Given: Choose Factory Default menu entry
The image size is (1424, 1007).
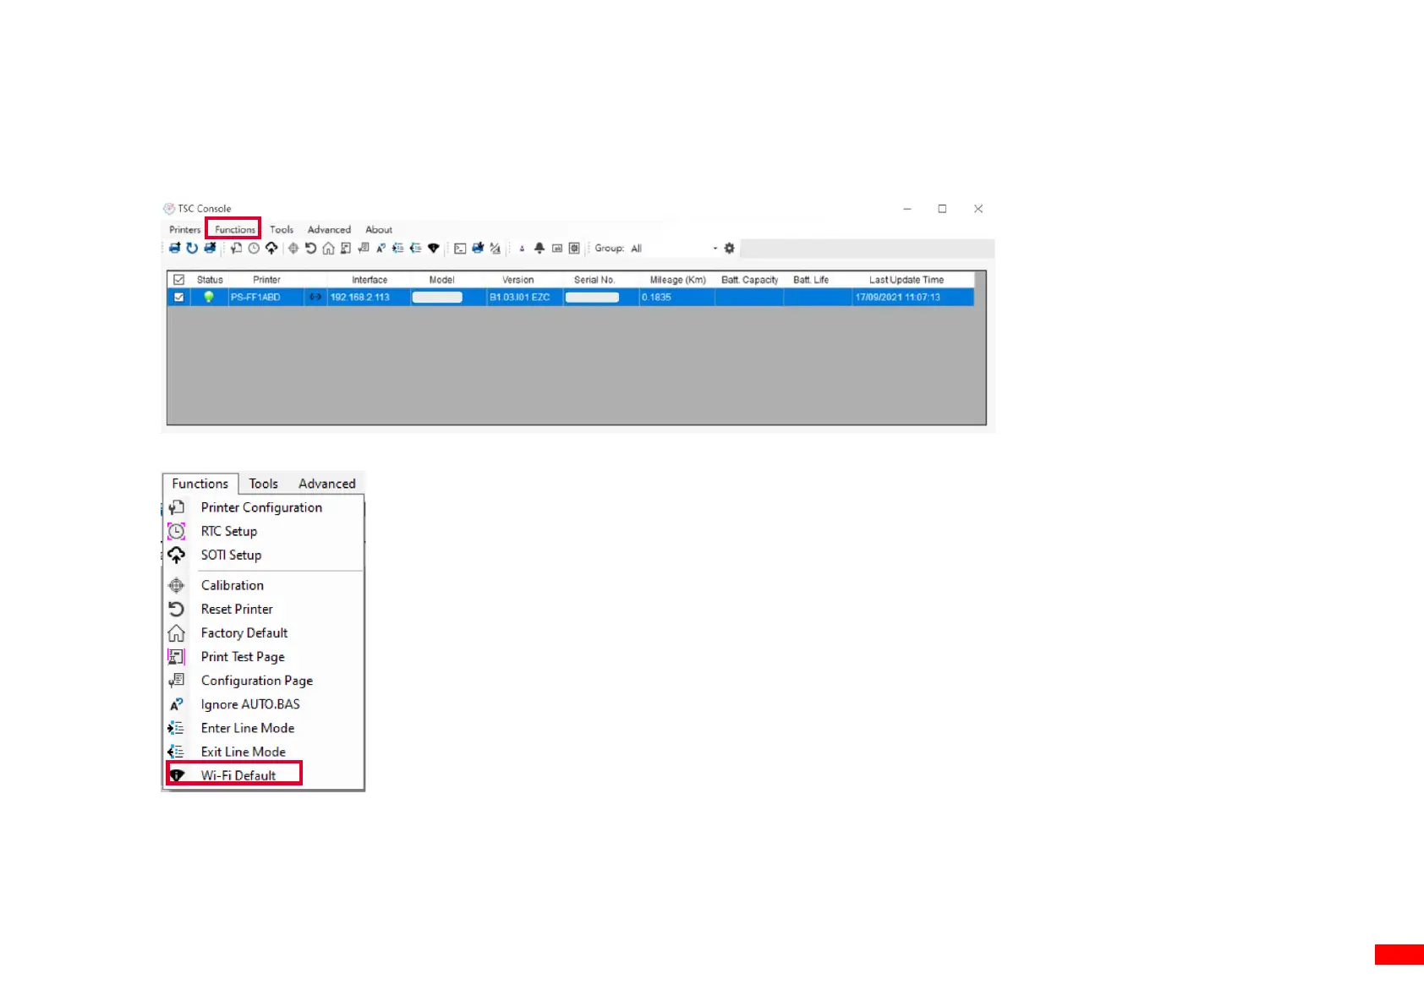Looking at the screenshot, I should tap(264, 632).
